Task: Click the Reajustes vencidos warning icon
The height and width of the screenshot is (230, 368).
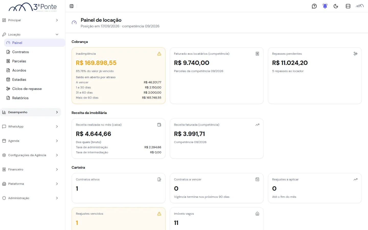Action: pyautogui.click(x=159, y=214)
